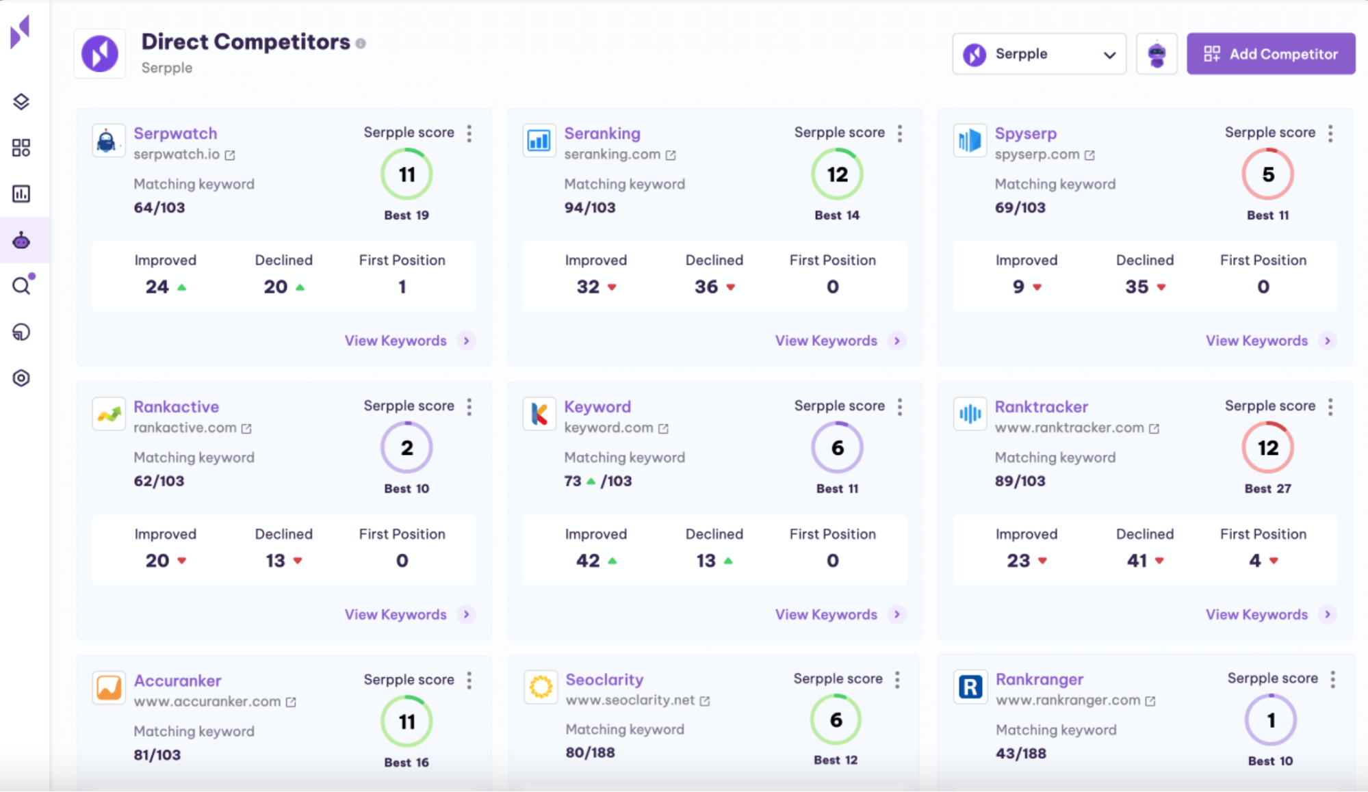This screenshot has width=1368, height=792.
Task: Click the robot avatar button beside Add Competitor
Action: [1157, 54]
